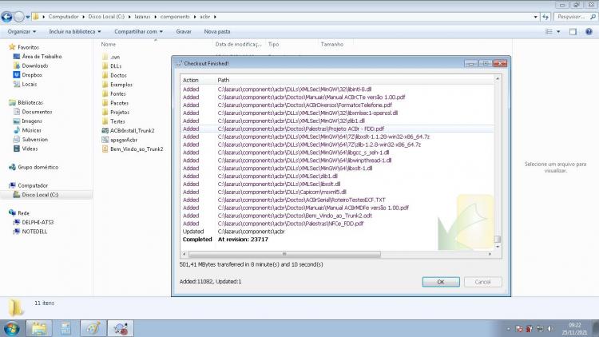Click Nova pasta in the toolbar
The width and height of the screenshot is (599, 337).
coord(217,32)
